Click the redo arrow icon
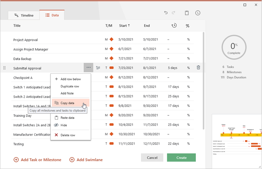The image size is (262, 169). point(174,13)
